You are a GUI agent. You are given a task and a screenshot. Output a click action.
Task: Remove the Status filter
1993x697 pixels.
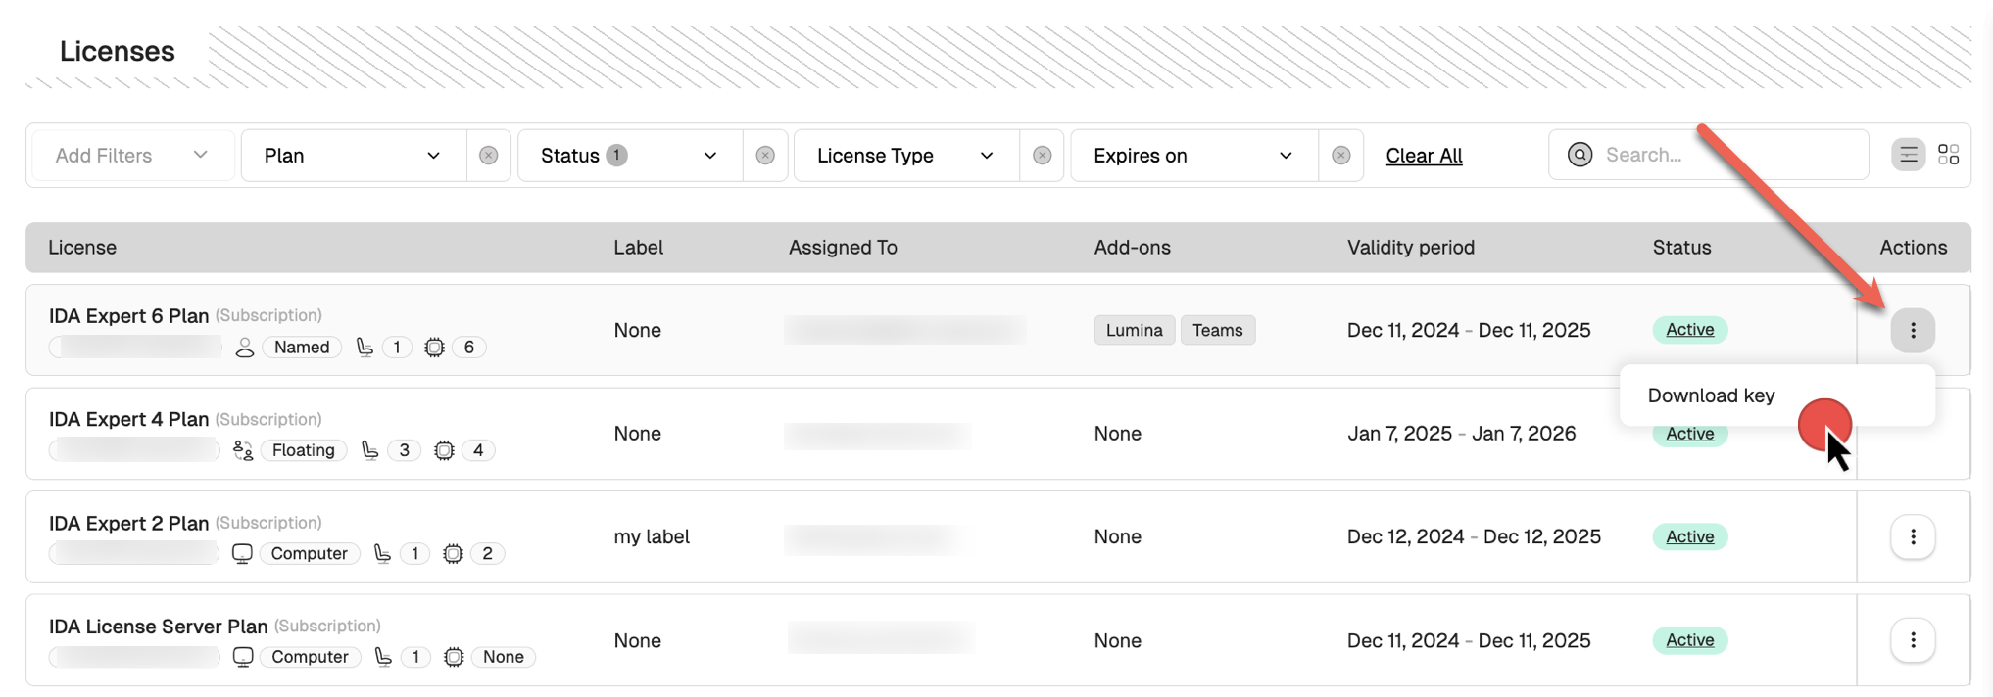[x=765, y=156]
